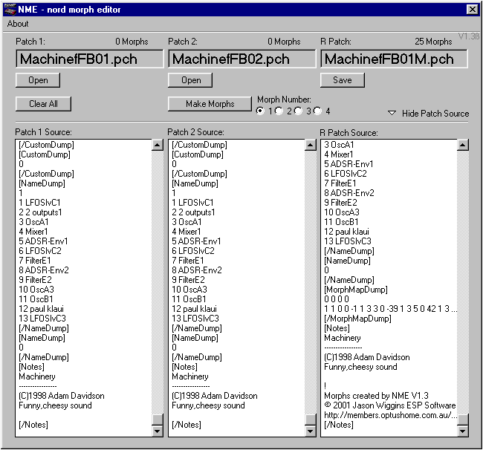The height and width of the screenshot is (450, 483).
Task: Close the nord morph editor window
Action: coord(472,9)
